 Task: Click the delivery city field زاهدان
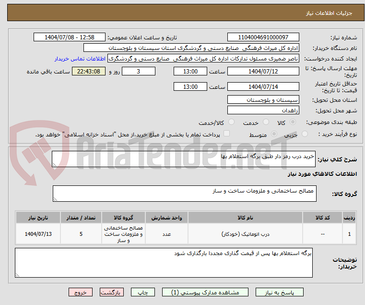point(263,110)
